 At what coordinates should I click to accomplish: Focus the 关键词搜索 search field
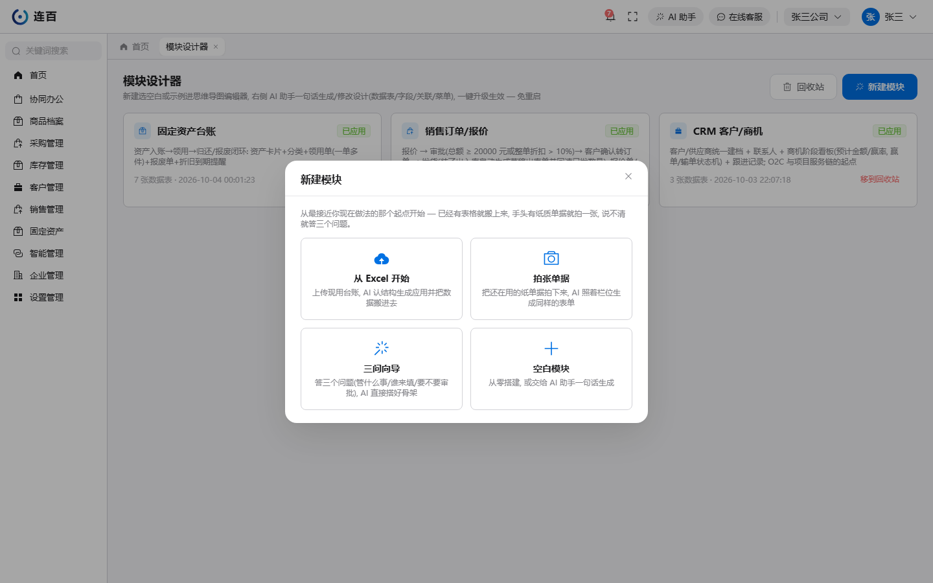(x=54, y=51)
